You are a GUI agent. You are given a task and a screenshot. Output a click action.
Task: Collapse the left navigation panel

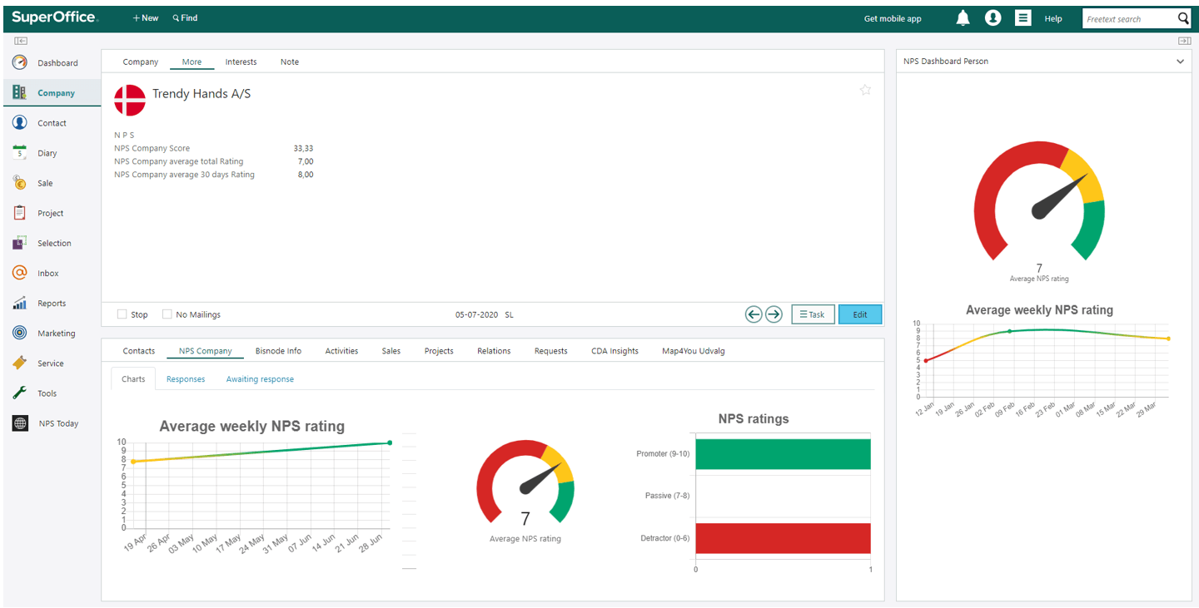point(21,41)
